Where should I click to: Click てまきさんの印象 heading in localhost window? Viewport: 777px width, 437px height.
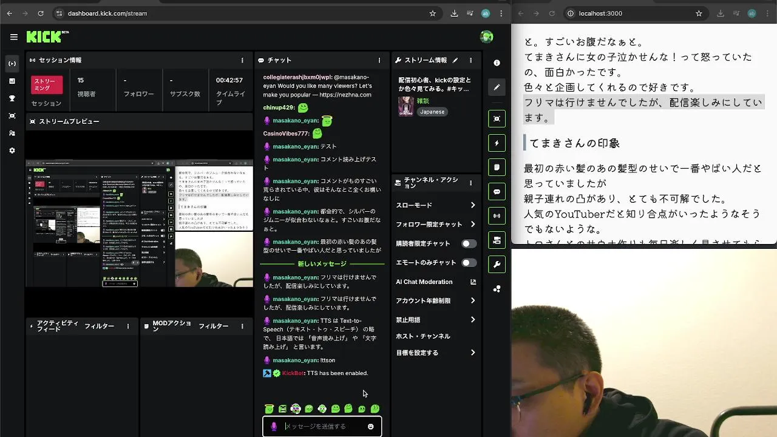click(x=575, y=143)
